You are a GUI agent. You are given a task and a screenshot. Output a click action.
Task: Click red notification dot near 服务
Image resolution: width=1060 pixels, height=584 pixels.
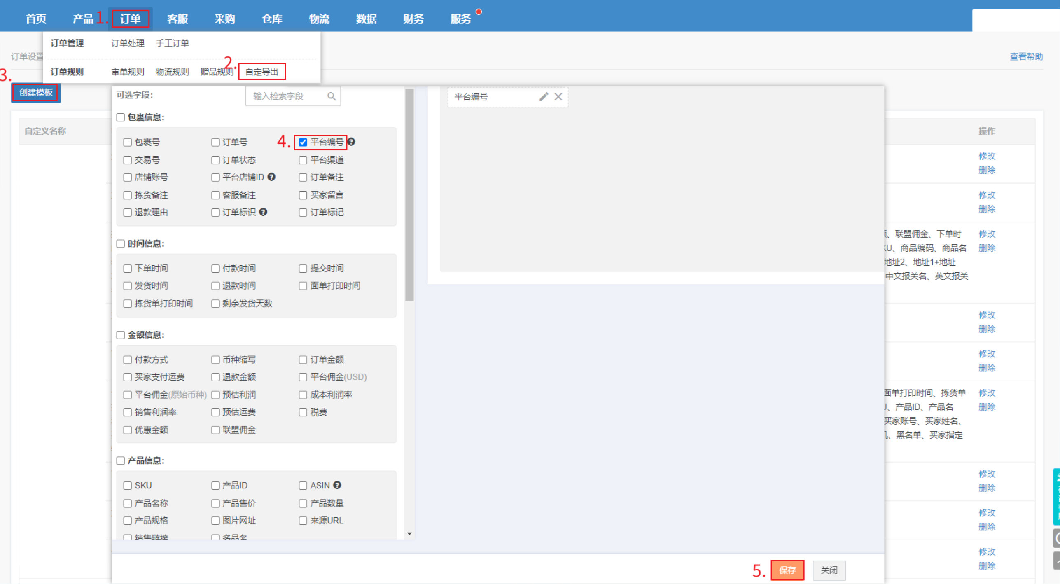(479, 12)
